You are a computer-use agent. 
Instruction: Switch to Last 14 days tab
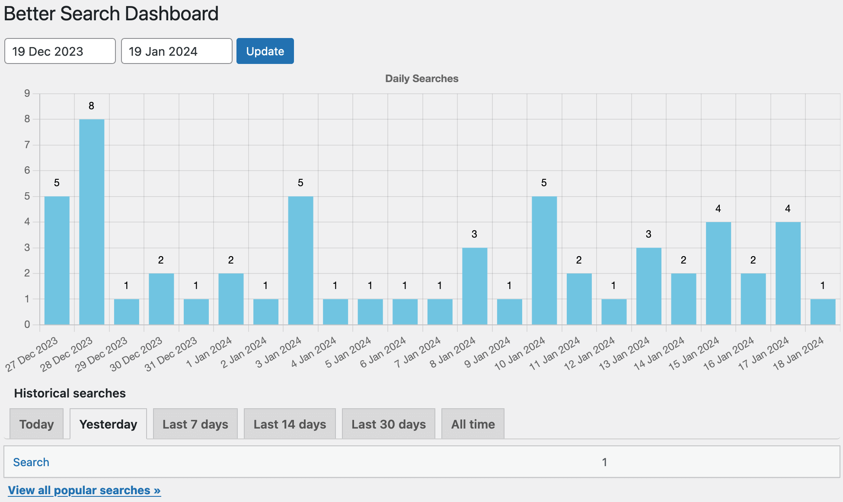tap(290, 424)
